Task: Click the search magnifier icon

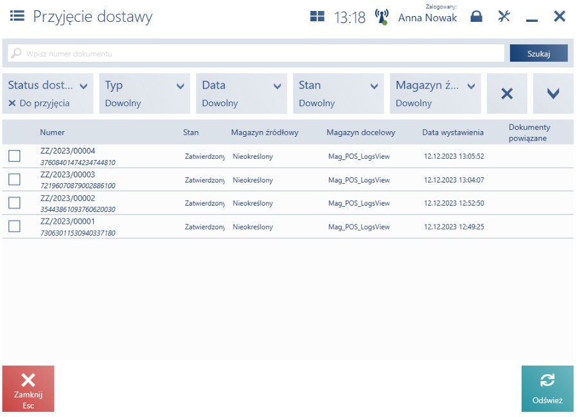Action: click(x=16, y=53)
